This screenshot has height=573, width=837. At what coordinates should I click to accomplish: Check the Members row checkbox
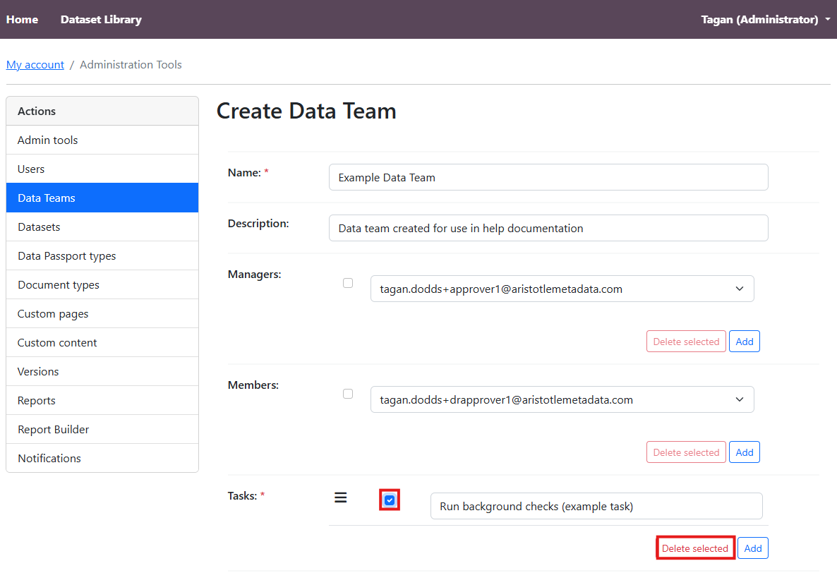[348, 394]
